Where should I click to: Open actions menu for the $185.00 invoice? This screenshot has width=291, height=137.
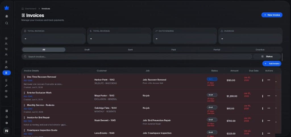269,80
